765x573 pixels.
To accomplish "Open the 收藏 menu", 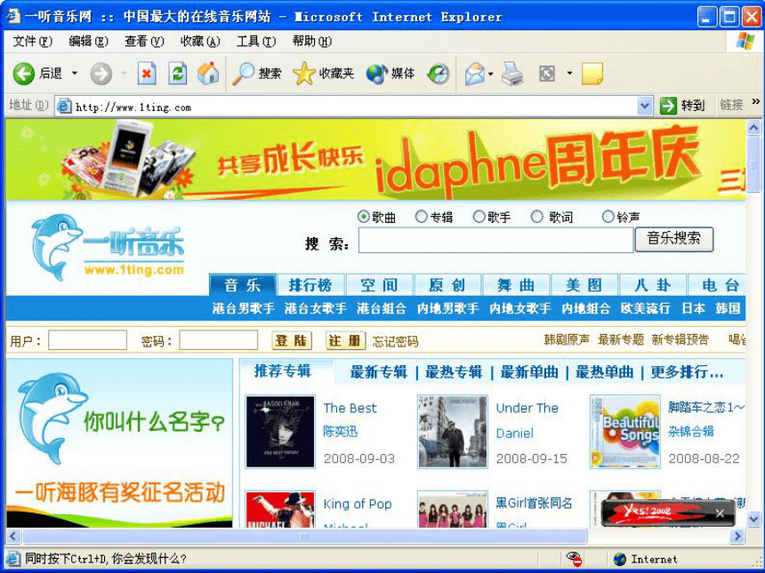I will point(200,42).
